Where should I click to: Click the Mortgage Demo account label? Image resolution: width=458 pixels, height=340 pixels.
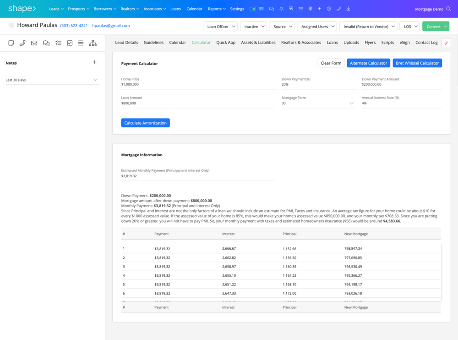(x=429, y=9)
